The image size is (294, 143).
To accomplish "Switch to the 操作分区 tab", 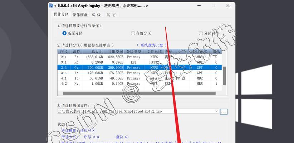I will click(61, 14).
